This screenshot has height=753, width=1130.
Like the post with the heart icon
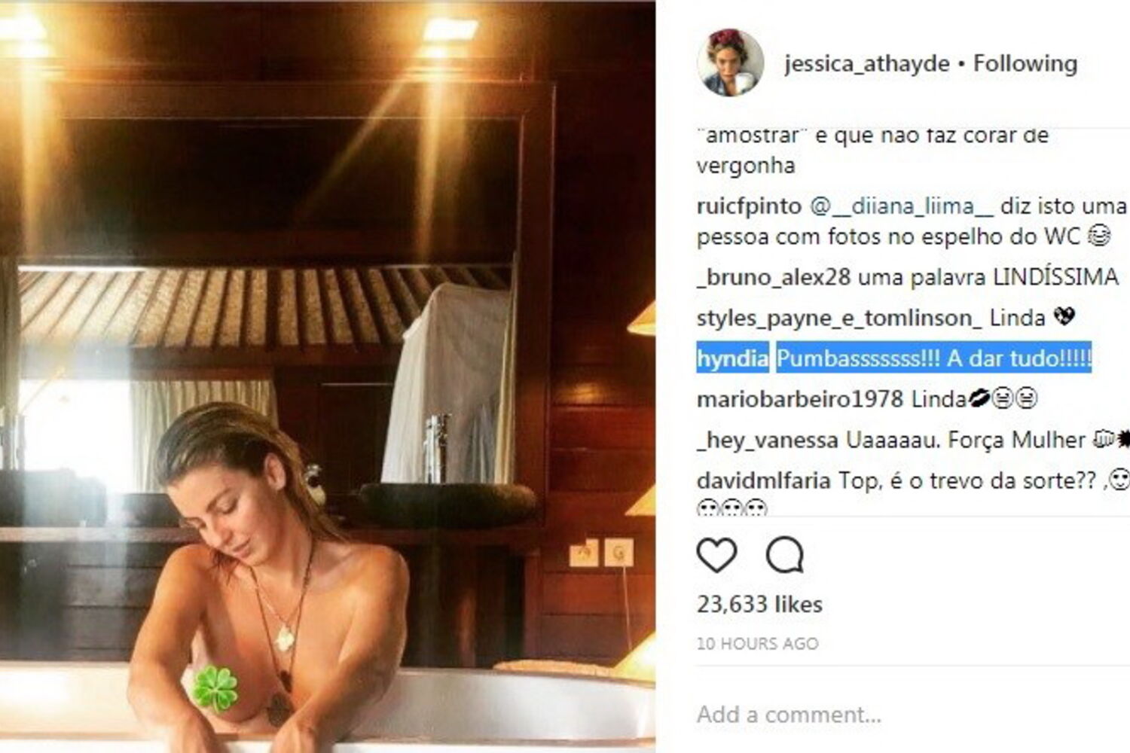pos(716,556)
